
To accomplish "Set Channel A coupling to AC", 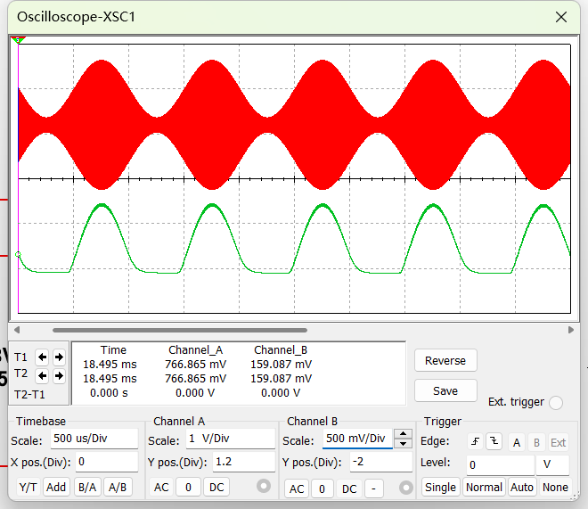I will click(161, 487).
